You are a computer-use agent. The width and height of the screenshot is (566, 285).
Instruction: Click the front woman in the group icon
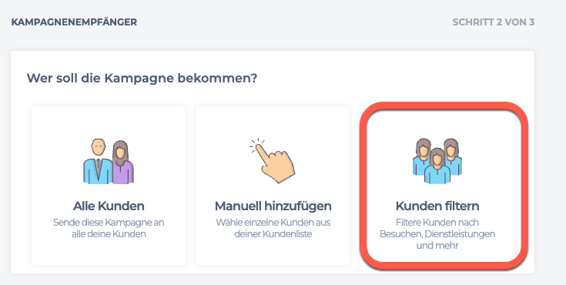[437, 166]
